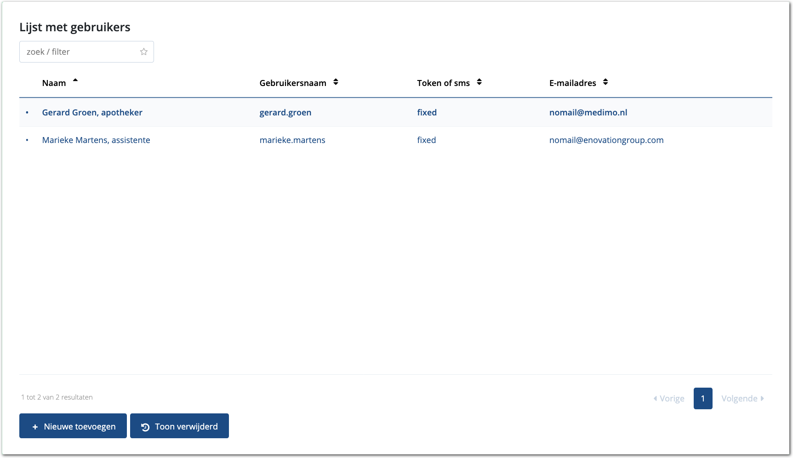Screen dimensions: 793x458
Task: Open user Marieke Martens, assistente
Action: [96, 140]
